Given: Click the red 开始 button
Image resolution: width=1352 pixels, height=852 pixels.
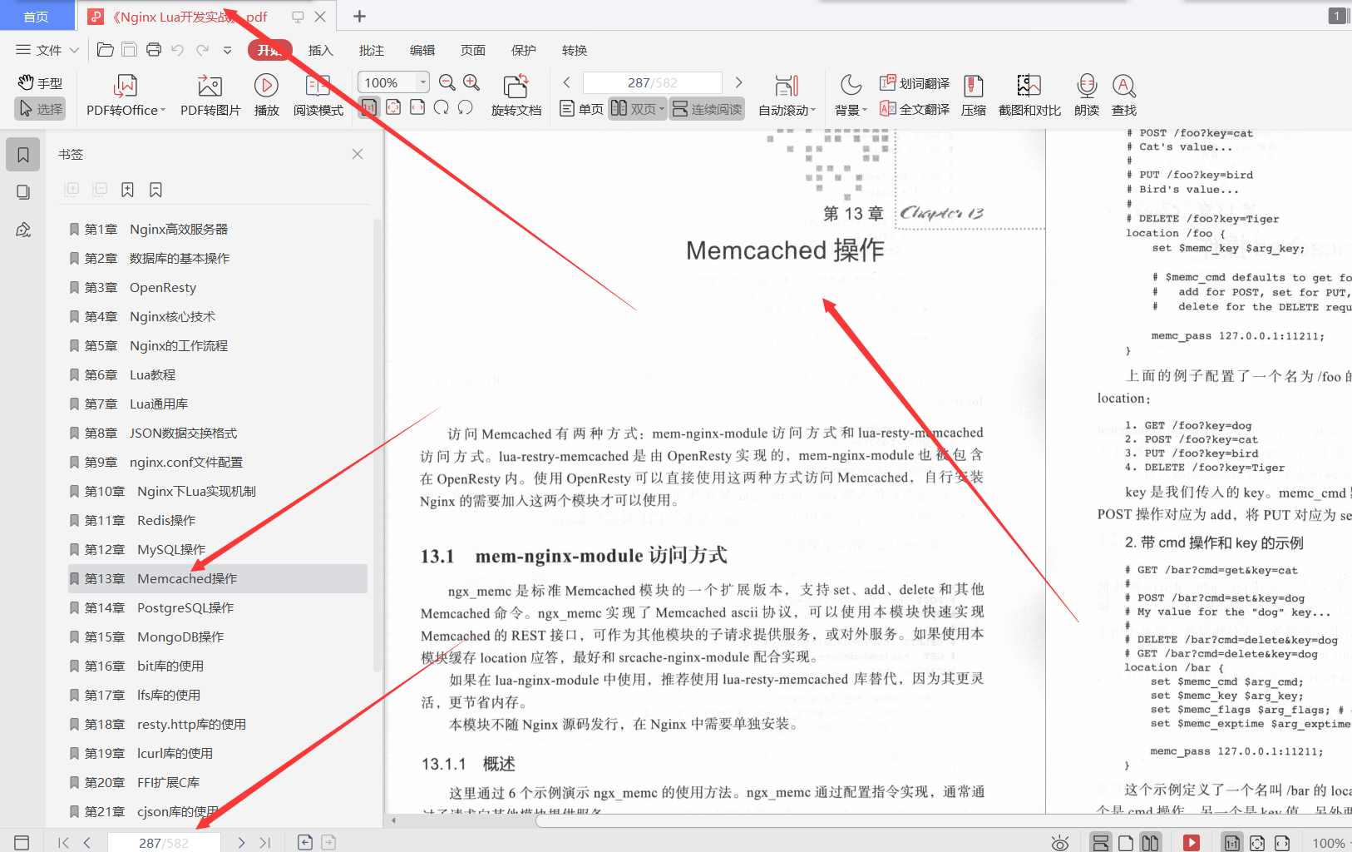Looking at the screenshot, I should (269, 50).
